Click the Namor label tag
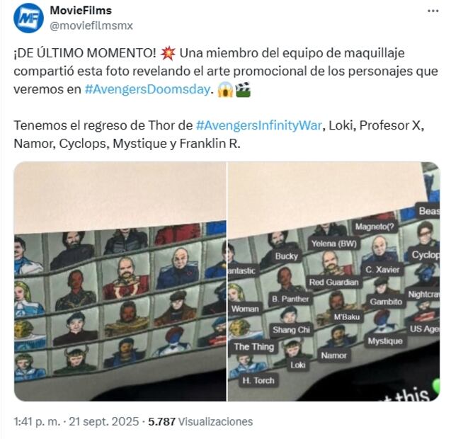 tap(333, 355)
